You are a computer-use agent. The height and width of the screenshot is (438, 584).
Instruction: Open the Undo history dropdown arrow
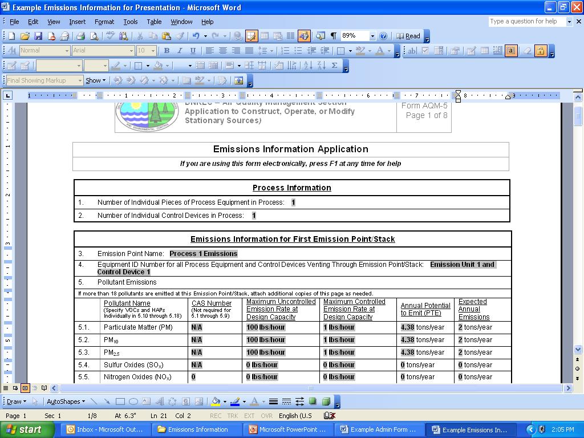pos(205,36)
